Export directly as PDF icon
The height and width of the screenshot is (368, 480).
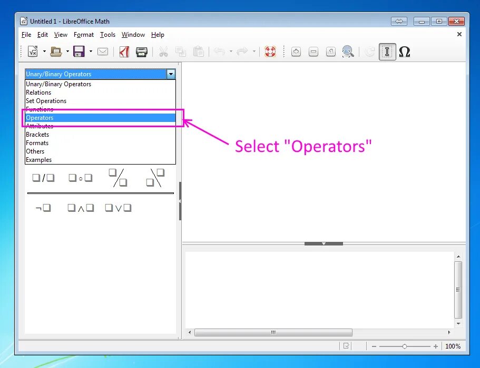pos(124,52)
